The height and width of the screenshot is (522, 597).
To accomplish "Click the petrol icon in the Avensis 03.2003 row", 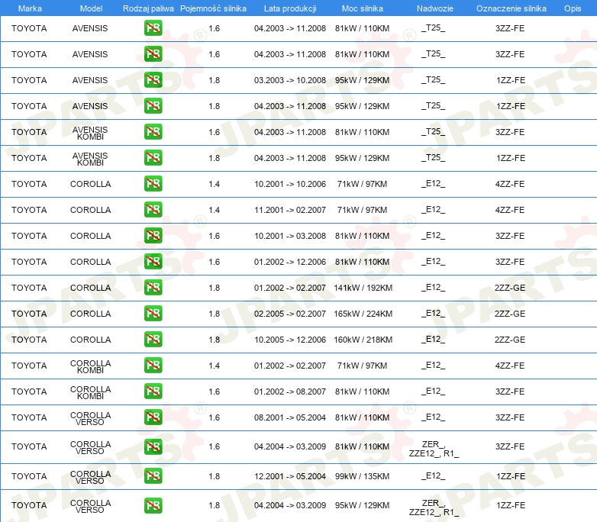I will click(x=153, y=80).
